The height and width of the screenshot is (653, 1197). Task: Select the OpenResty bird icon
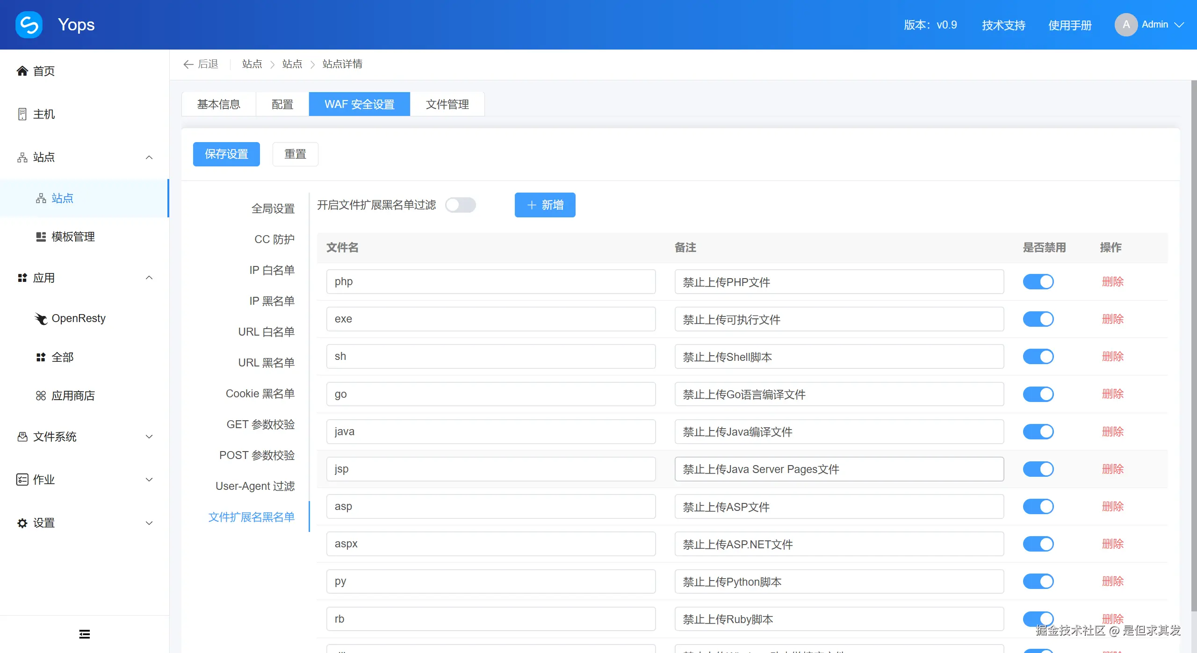[41, 319]
